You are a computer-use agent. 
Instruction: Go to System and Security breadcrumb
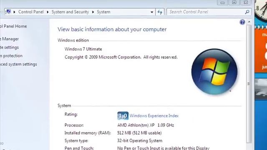(x=71, y=12)
